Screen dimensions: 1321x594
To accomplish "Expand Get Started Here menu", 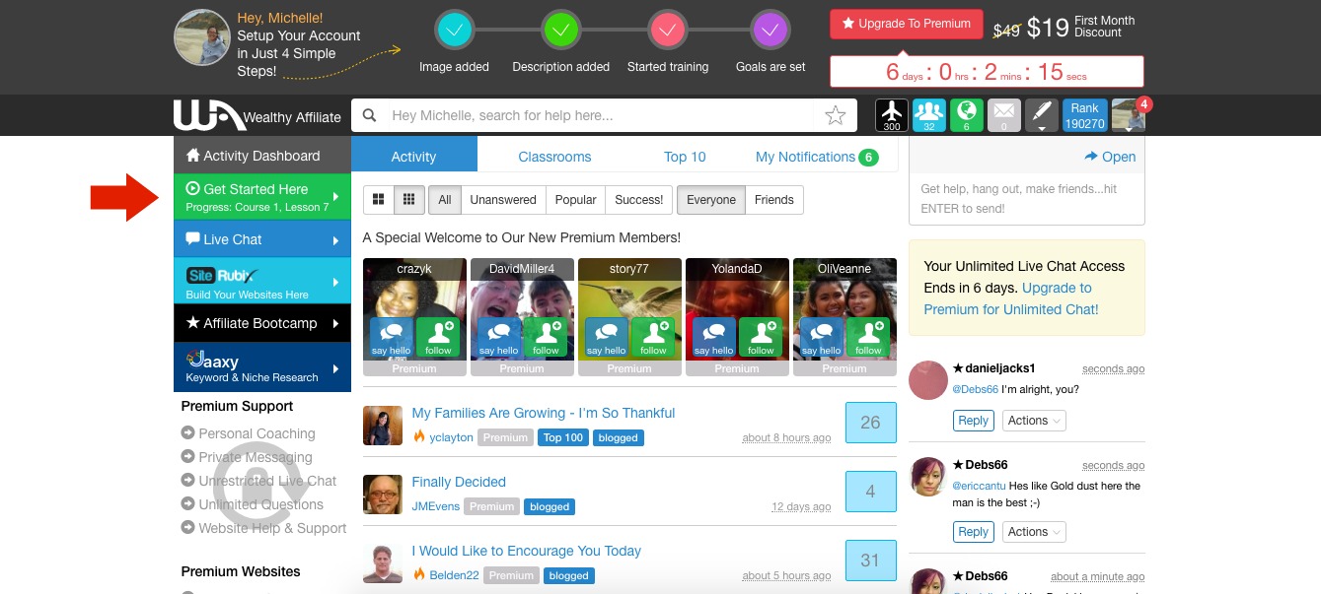I will pyautogui.click(x=262, y=197).
